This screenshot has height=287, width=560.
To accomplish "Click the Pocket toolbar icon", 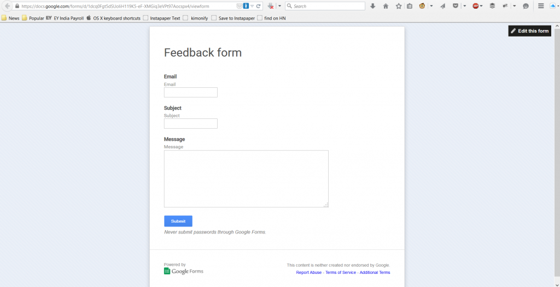I will coord(456,6).
